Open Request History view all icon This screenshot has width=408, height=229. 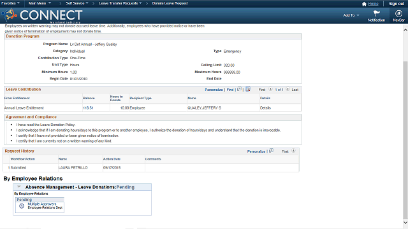pos(271,151)
